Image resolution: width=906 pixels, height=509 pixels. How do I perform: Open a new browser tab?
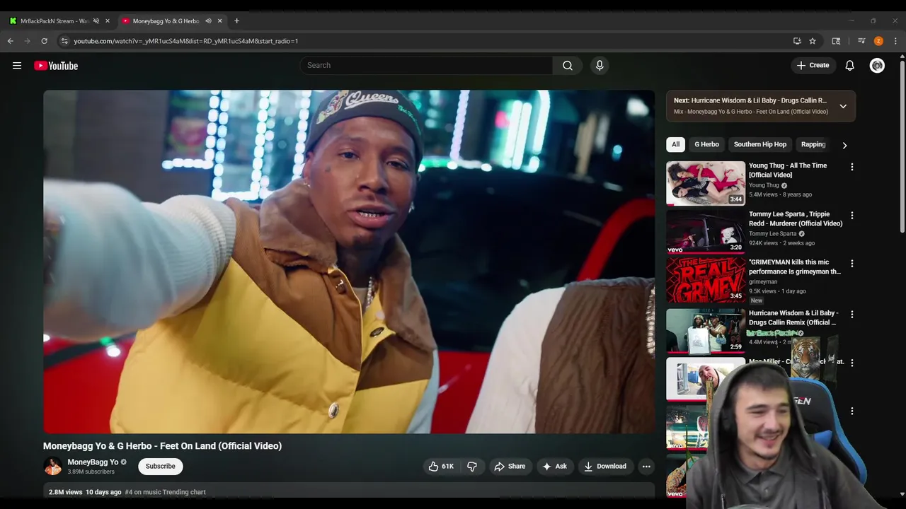click(x=236, y=21)
